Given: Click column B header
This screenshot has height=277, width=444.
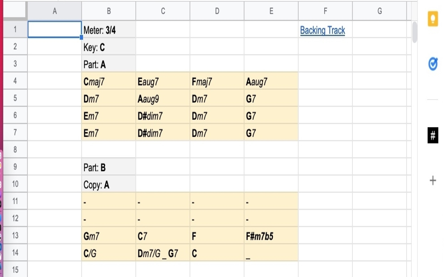Looking at the screenshot, I should tap(109, 11).
